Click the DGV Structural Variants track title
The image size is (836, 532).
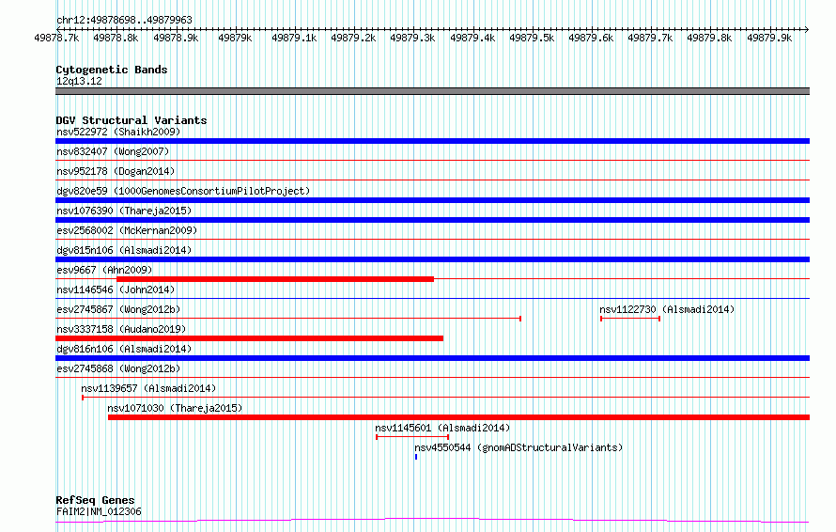click(x=132, y=120)
